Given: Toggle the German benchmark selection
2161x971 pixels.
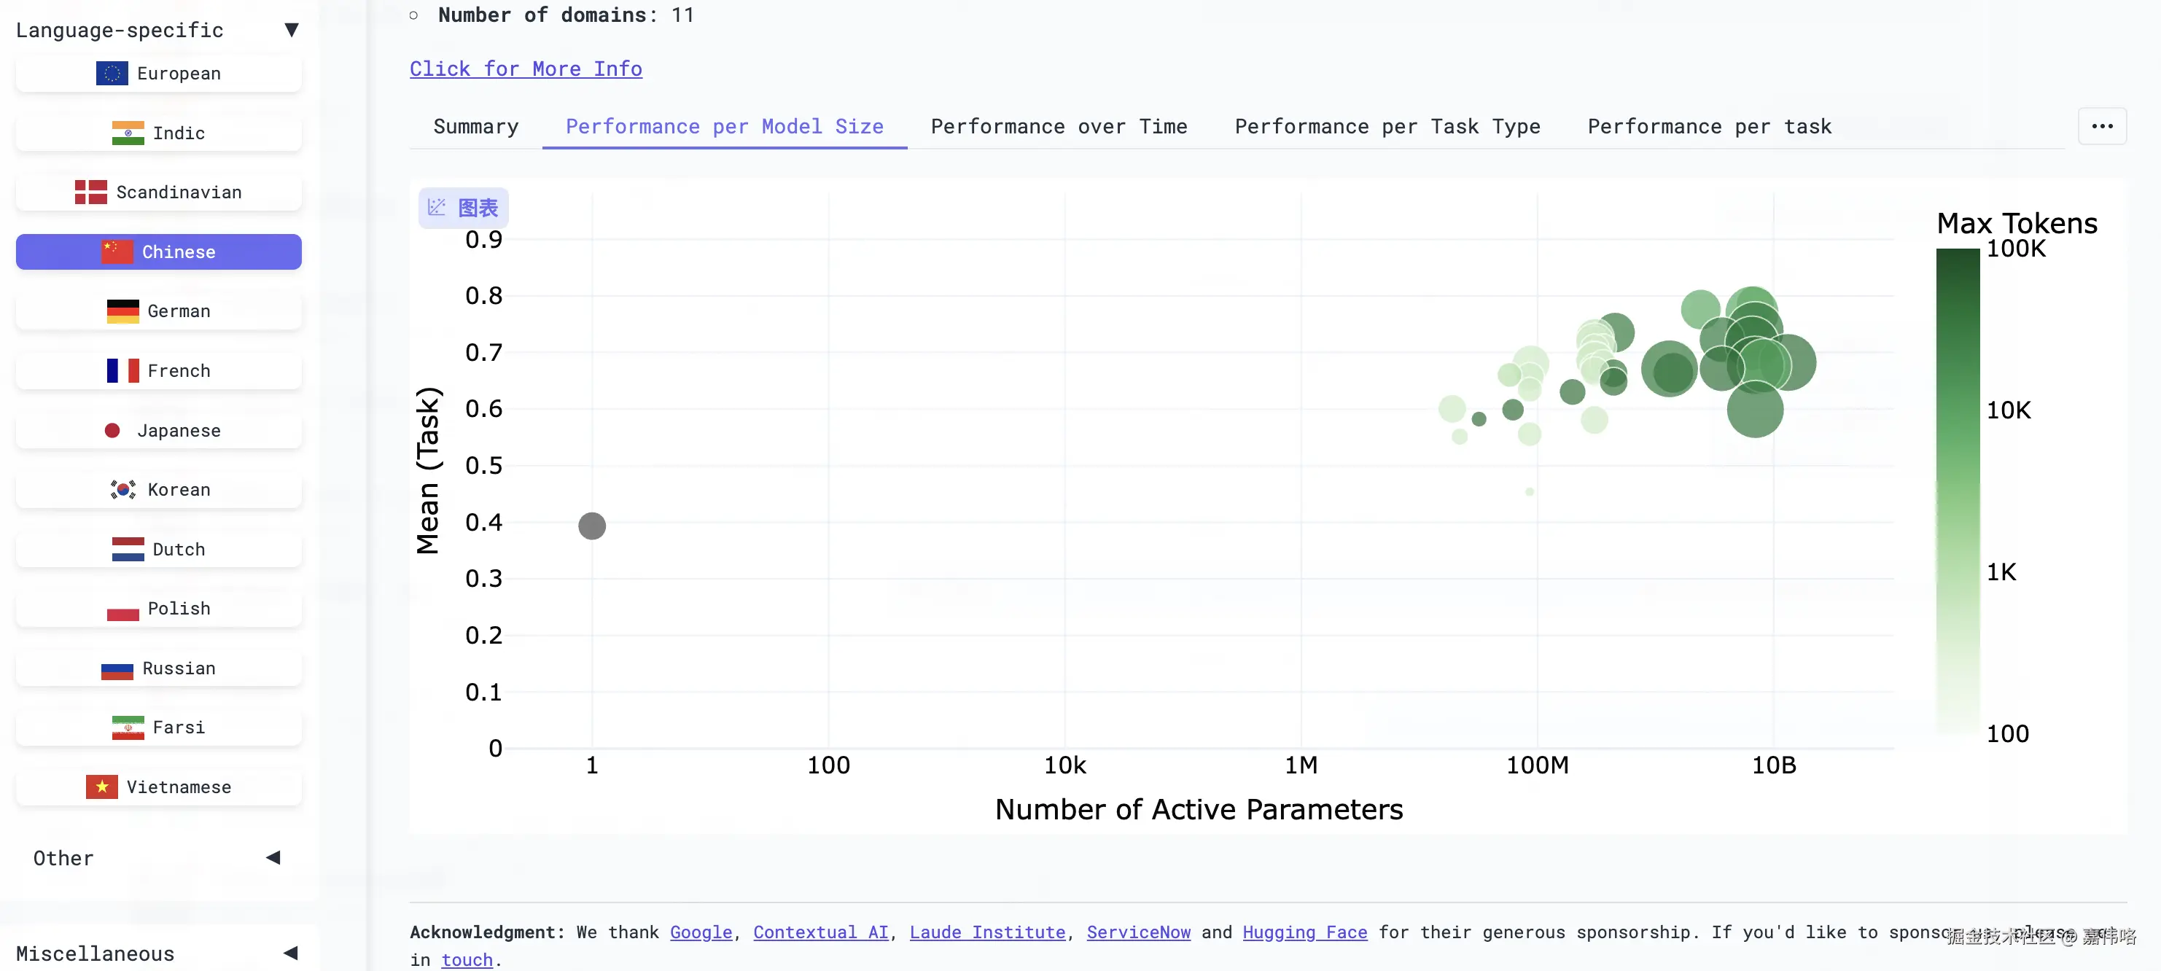Looking at the screenshot, I should coord(158,311).
